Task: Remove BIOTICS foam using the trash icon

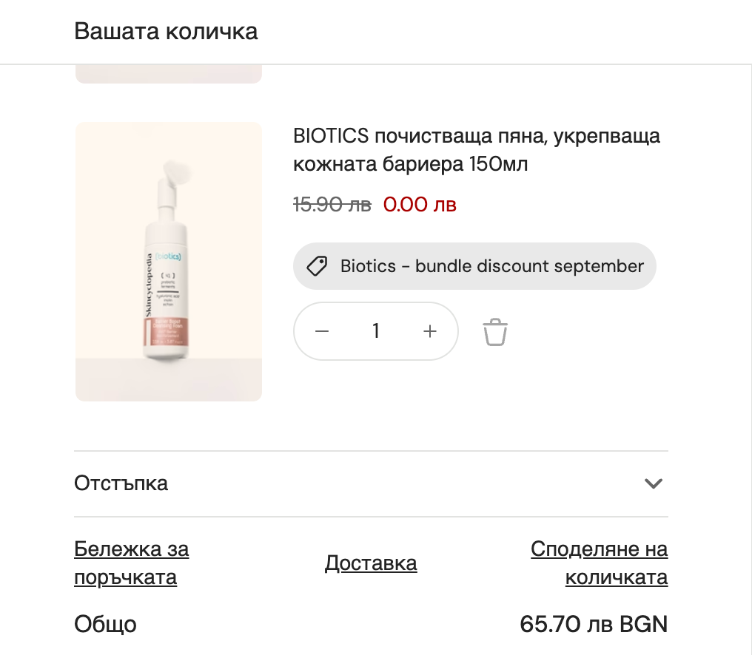Action: point(495,332)
